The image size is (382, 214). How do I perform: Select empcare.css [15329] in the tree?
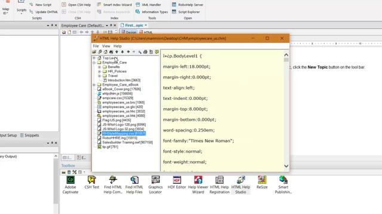(115, 98)
